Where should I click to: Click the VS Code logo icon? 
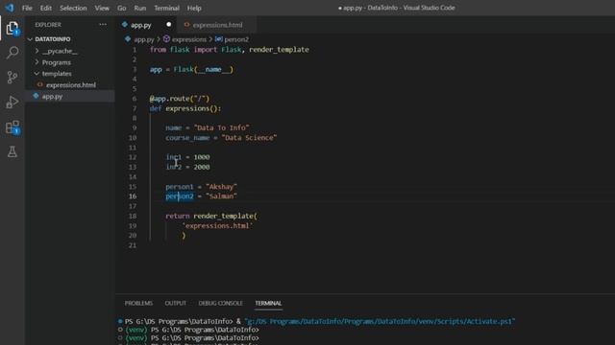pos(9,8)
